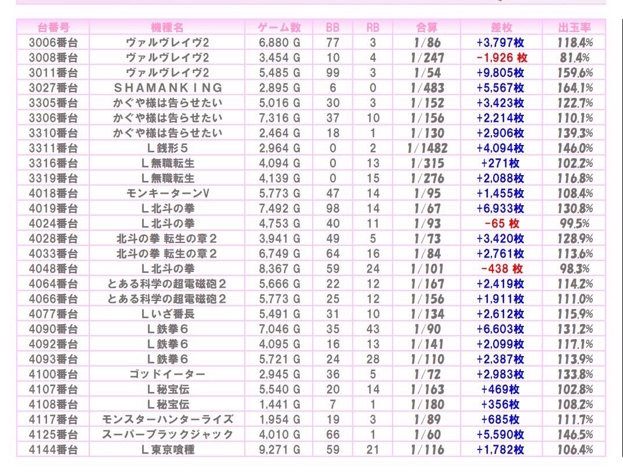Open スーパーブラックジャック machine details
This screenshot has height=472, width=623.
pyautogui.click(x=167, y=434)
